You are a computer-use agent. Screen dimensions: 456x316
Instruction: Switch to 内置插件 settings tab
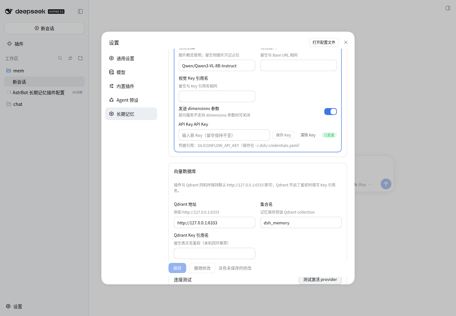click(x=131, y=86)
